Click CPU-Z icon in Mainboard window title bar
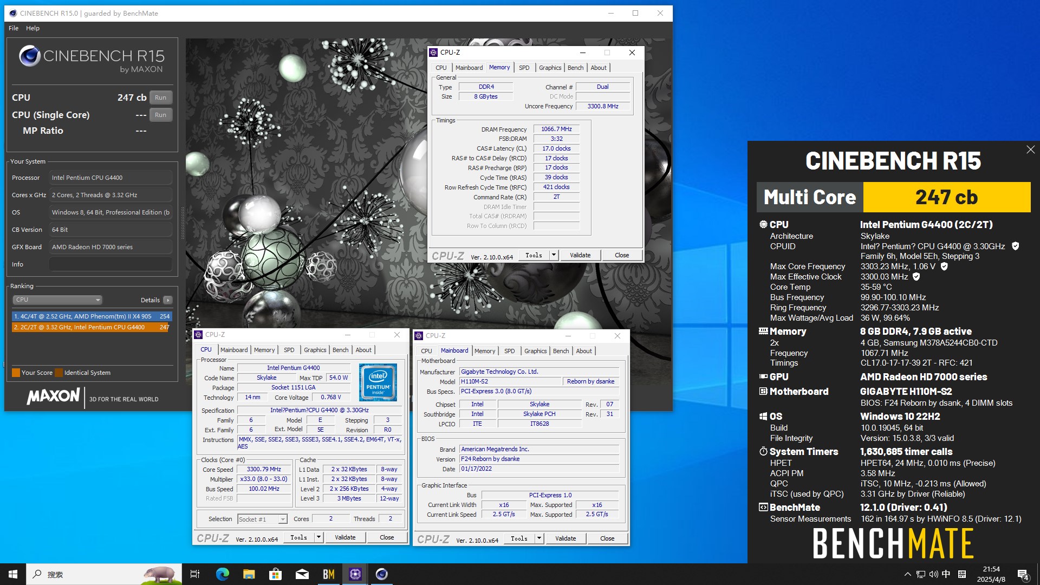This screenshot has height=585, width=1040. tap(419, 336)
